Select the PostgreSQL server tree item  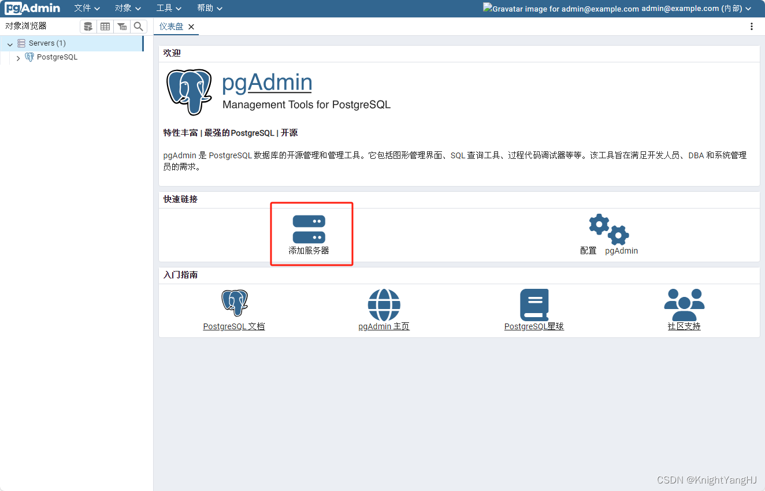click(x=57, y=57)
